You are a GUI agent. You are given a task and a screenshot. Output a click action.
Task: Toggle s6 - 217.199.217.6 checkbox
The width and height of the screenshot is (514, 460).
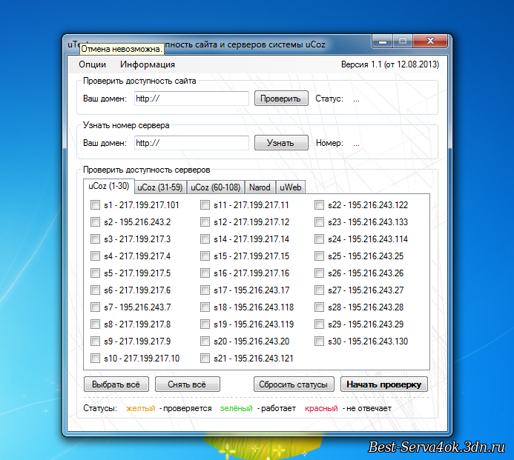(x=95, y=290)
